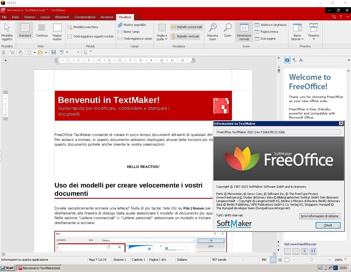Image resolution: width=351 pixels, height=272 pixels.
Task: Click the volume tray icon
Action: coord(320,268)
